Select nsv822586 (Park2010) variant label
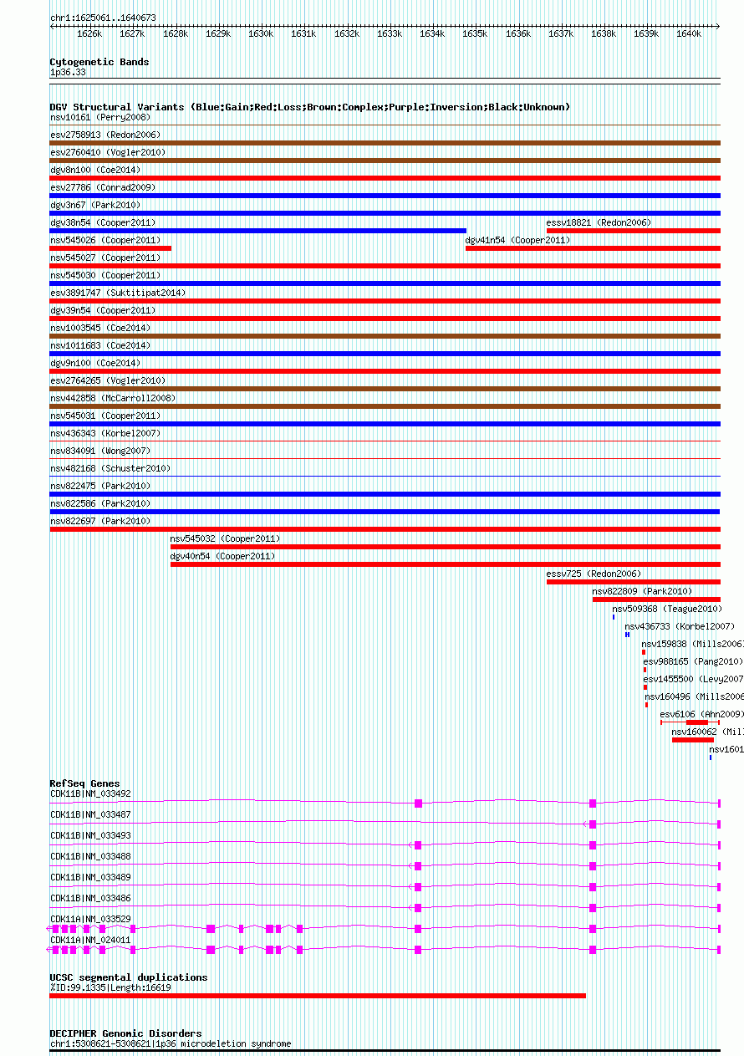Screen dimensions: 744x1056 point(100,503)
